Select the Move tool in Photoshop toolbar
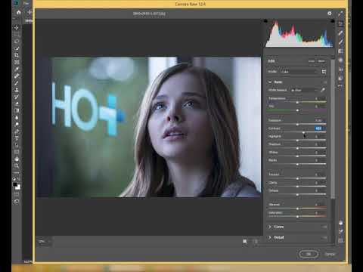This screenshot has width=363, height=272. pos(17,27)
